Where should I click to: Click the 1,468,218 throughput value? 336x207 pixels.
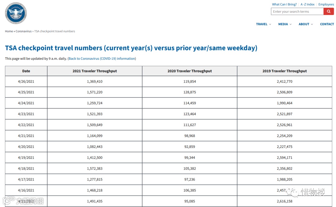click(95, 191)
